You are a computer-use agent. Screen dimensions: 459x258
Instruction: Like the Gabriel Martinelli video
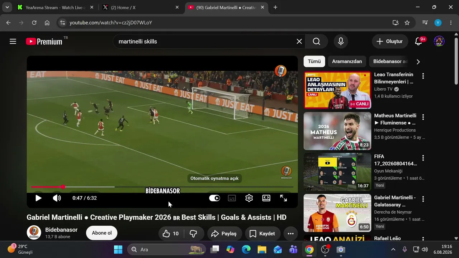(x=171, y=234)
